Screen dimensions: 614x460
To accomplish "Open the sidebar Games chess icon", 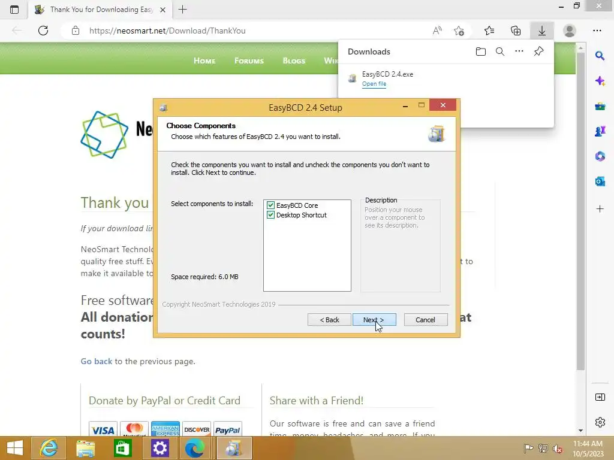I will 600,131.
